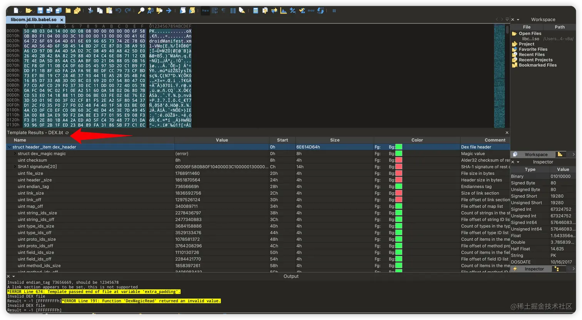This screenshot has width=582, height=320.
Task: Sort results by Start column header
Action: 282,140
